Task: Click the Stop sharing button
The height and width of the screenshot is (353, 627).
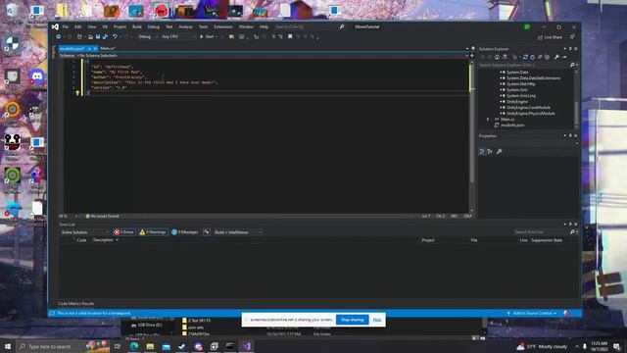Action: [353, 320]
